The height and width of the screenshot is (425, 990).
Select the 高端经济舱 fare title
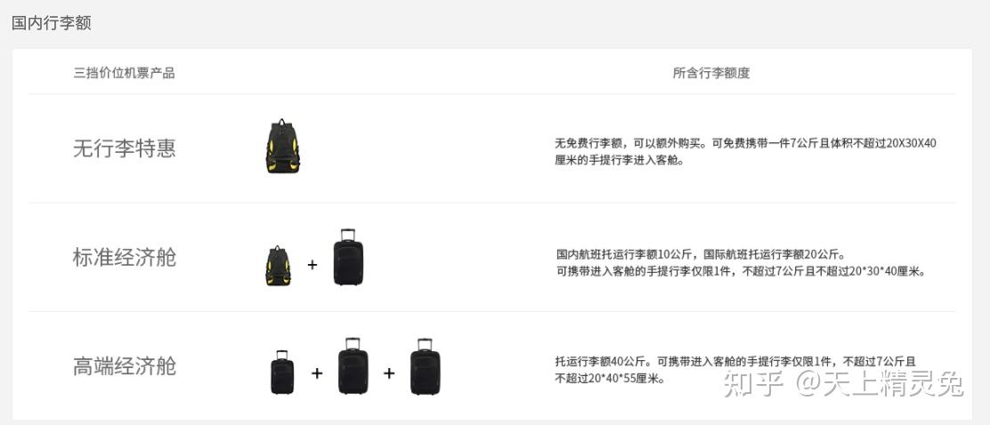click(125, 366)
